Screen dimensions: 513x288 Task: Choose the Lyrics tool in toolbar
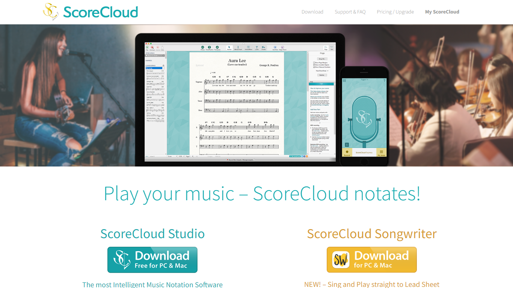[x=257, y=47]
